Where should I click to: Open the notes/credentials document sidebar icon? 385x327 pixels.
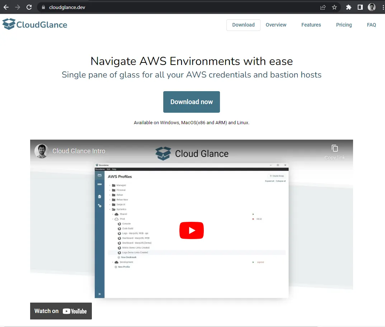click(99, 196)
